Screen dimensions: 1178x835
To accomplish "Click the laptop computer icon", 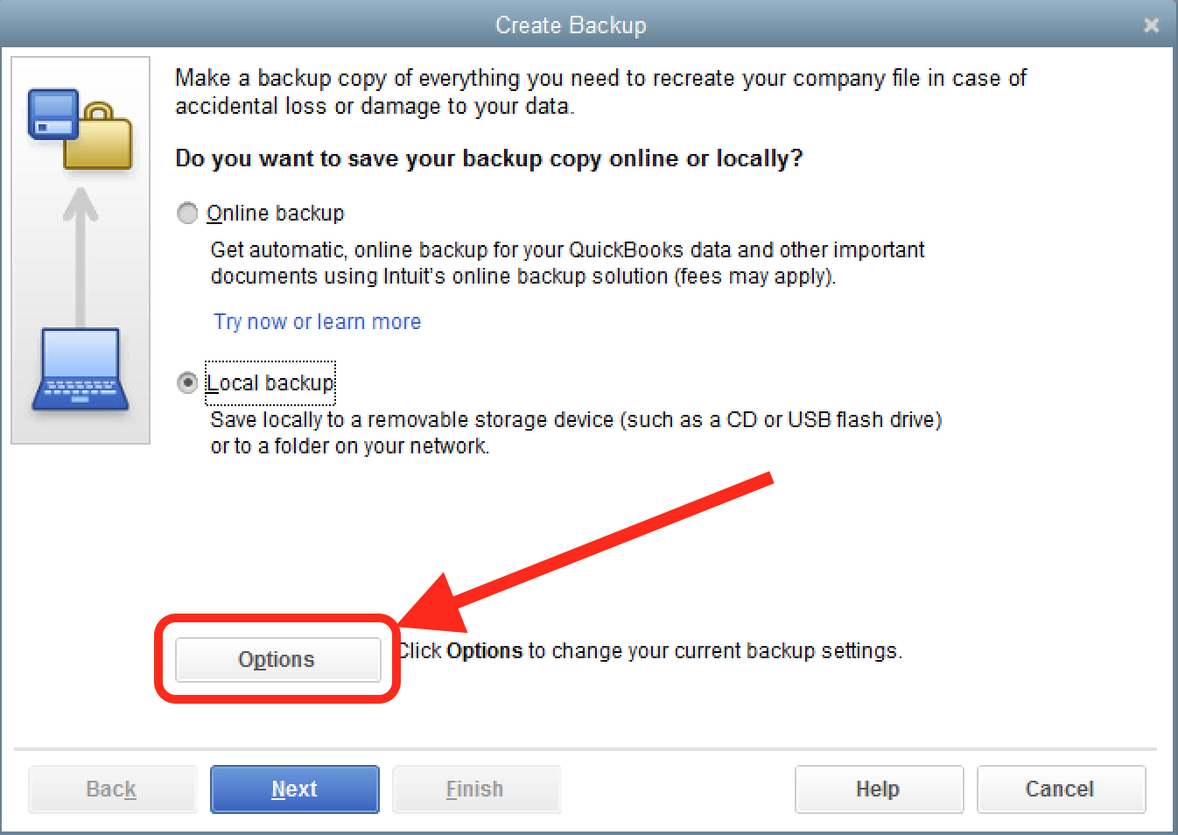I will coord(81,370).
